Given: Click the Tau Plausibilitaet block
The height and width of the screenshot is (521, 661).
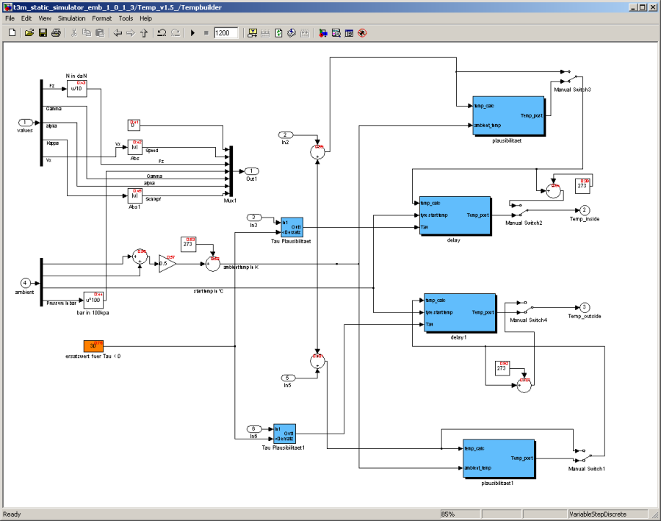Looking at the screenshot, I should coord(292,226).
